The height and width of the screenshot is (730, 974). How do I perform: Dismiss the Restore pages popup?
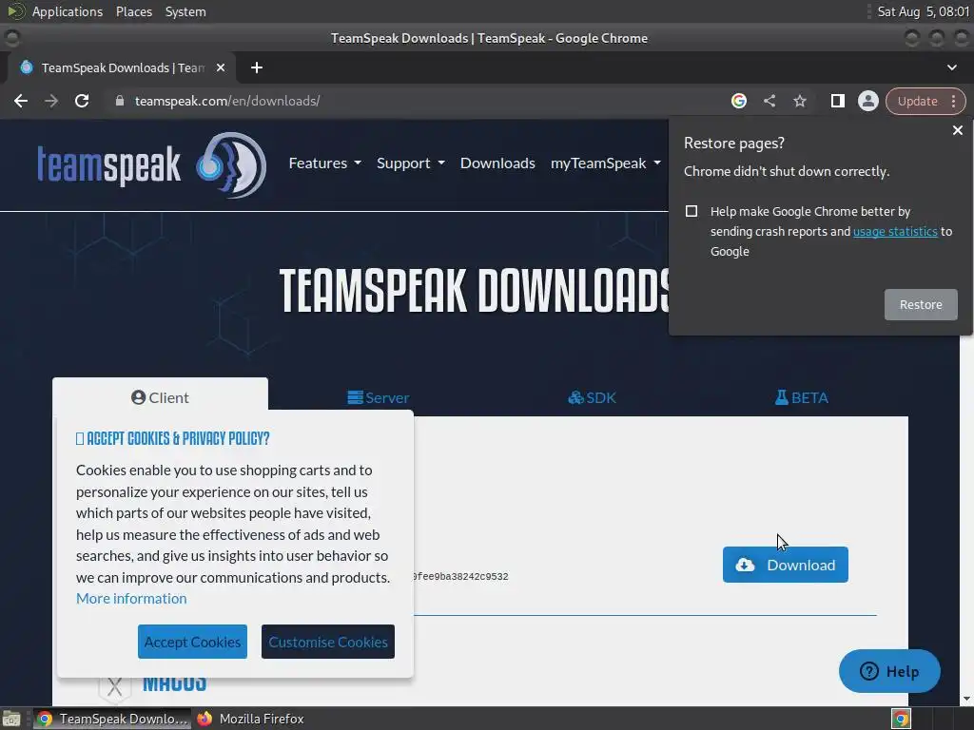tap(957, 130)
